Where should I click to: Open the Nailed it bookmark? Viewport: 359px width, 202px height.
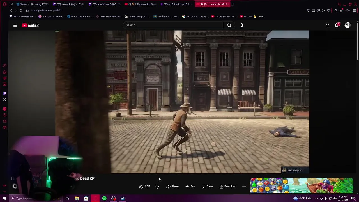click(x=252, y=17)
